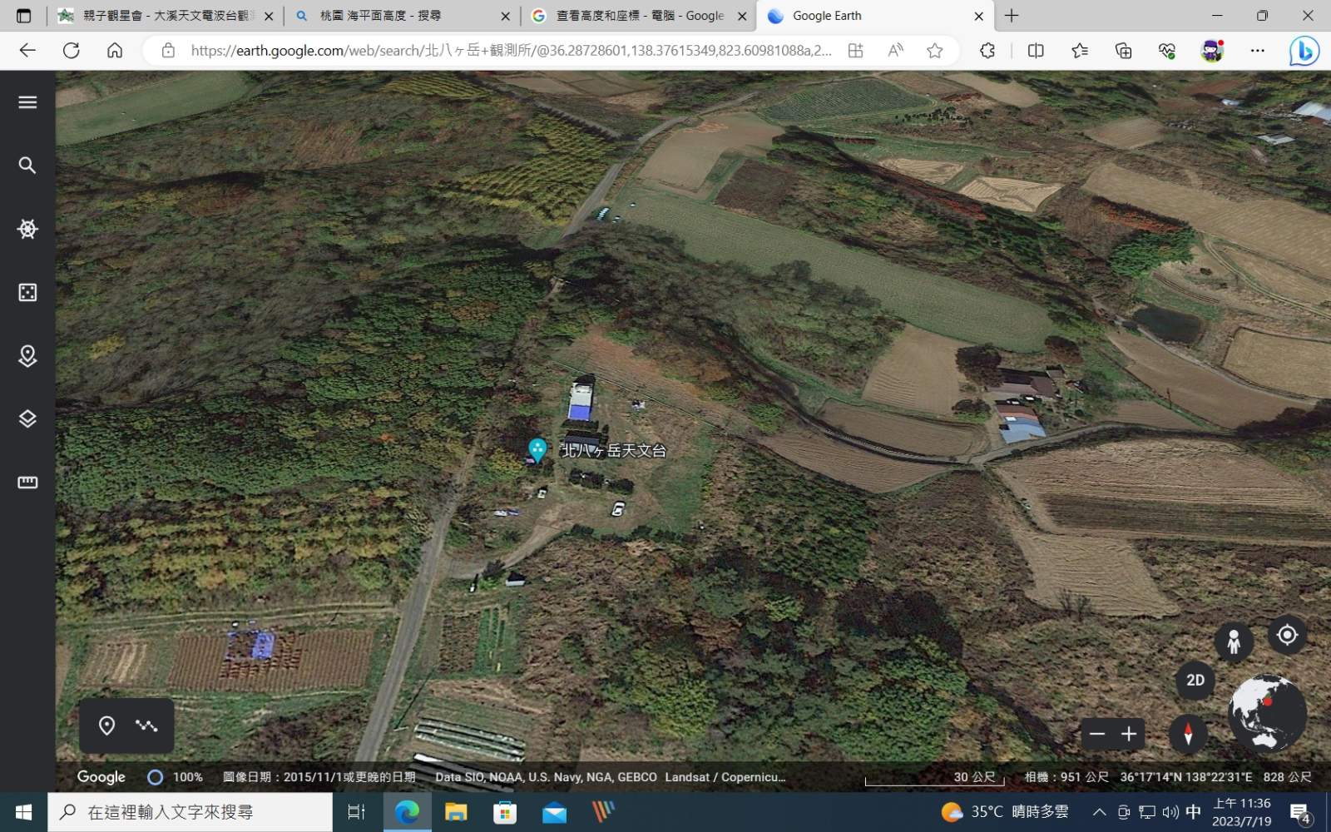Reset orientation using the compass
Viewport: 1331px width, 832px height.
pos(1188,734)
